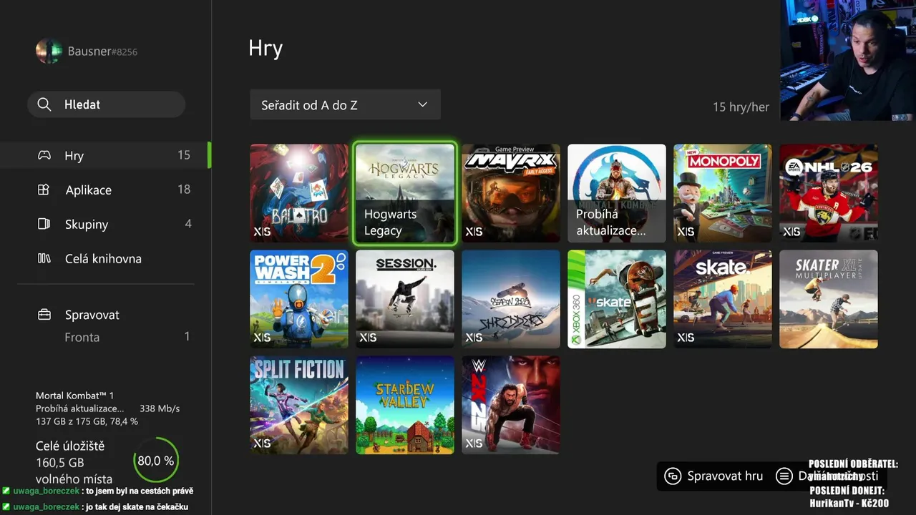916x515 pixels.
Task: Click the Aplikace apps icon
Action: click(44, 190)
